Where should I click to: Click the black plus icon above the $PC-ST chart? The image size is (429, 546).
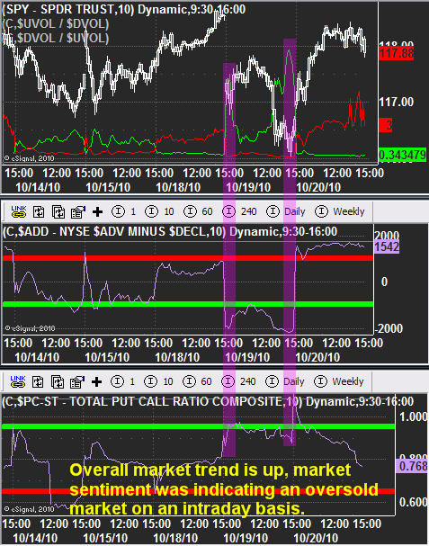click(97, 382)
